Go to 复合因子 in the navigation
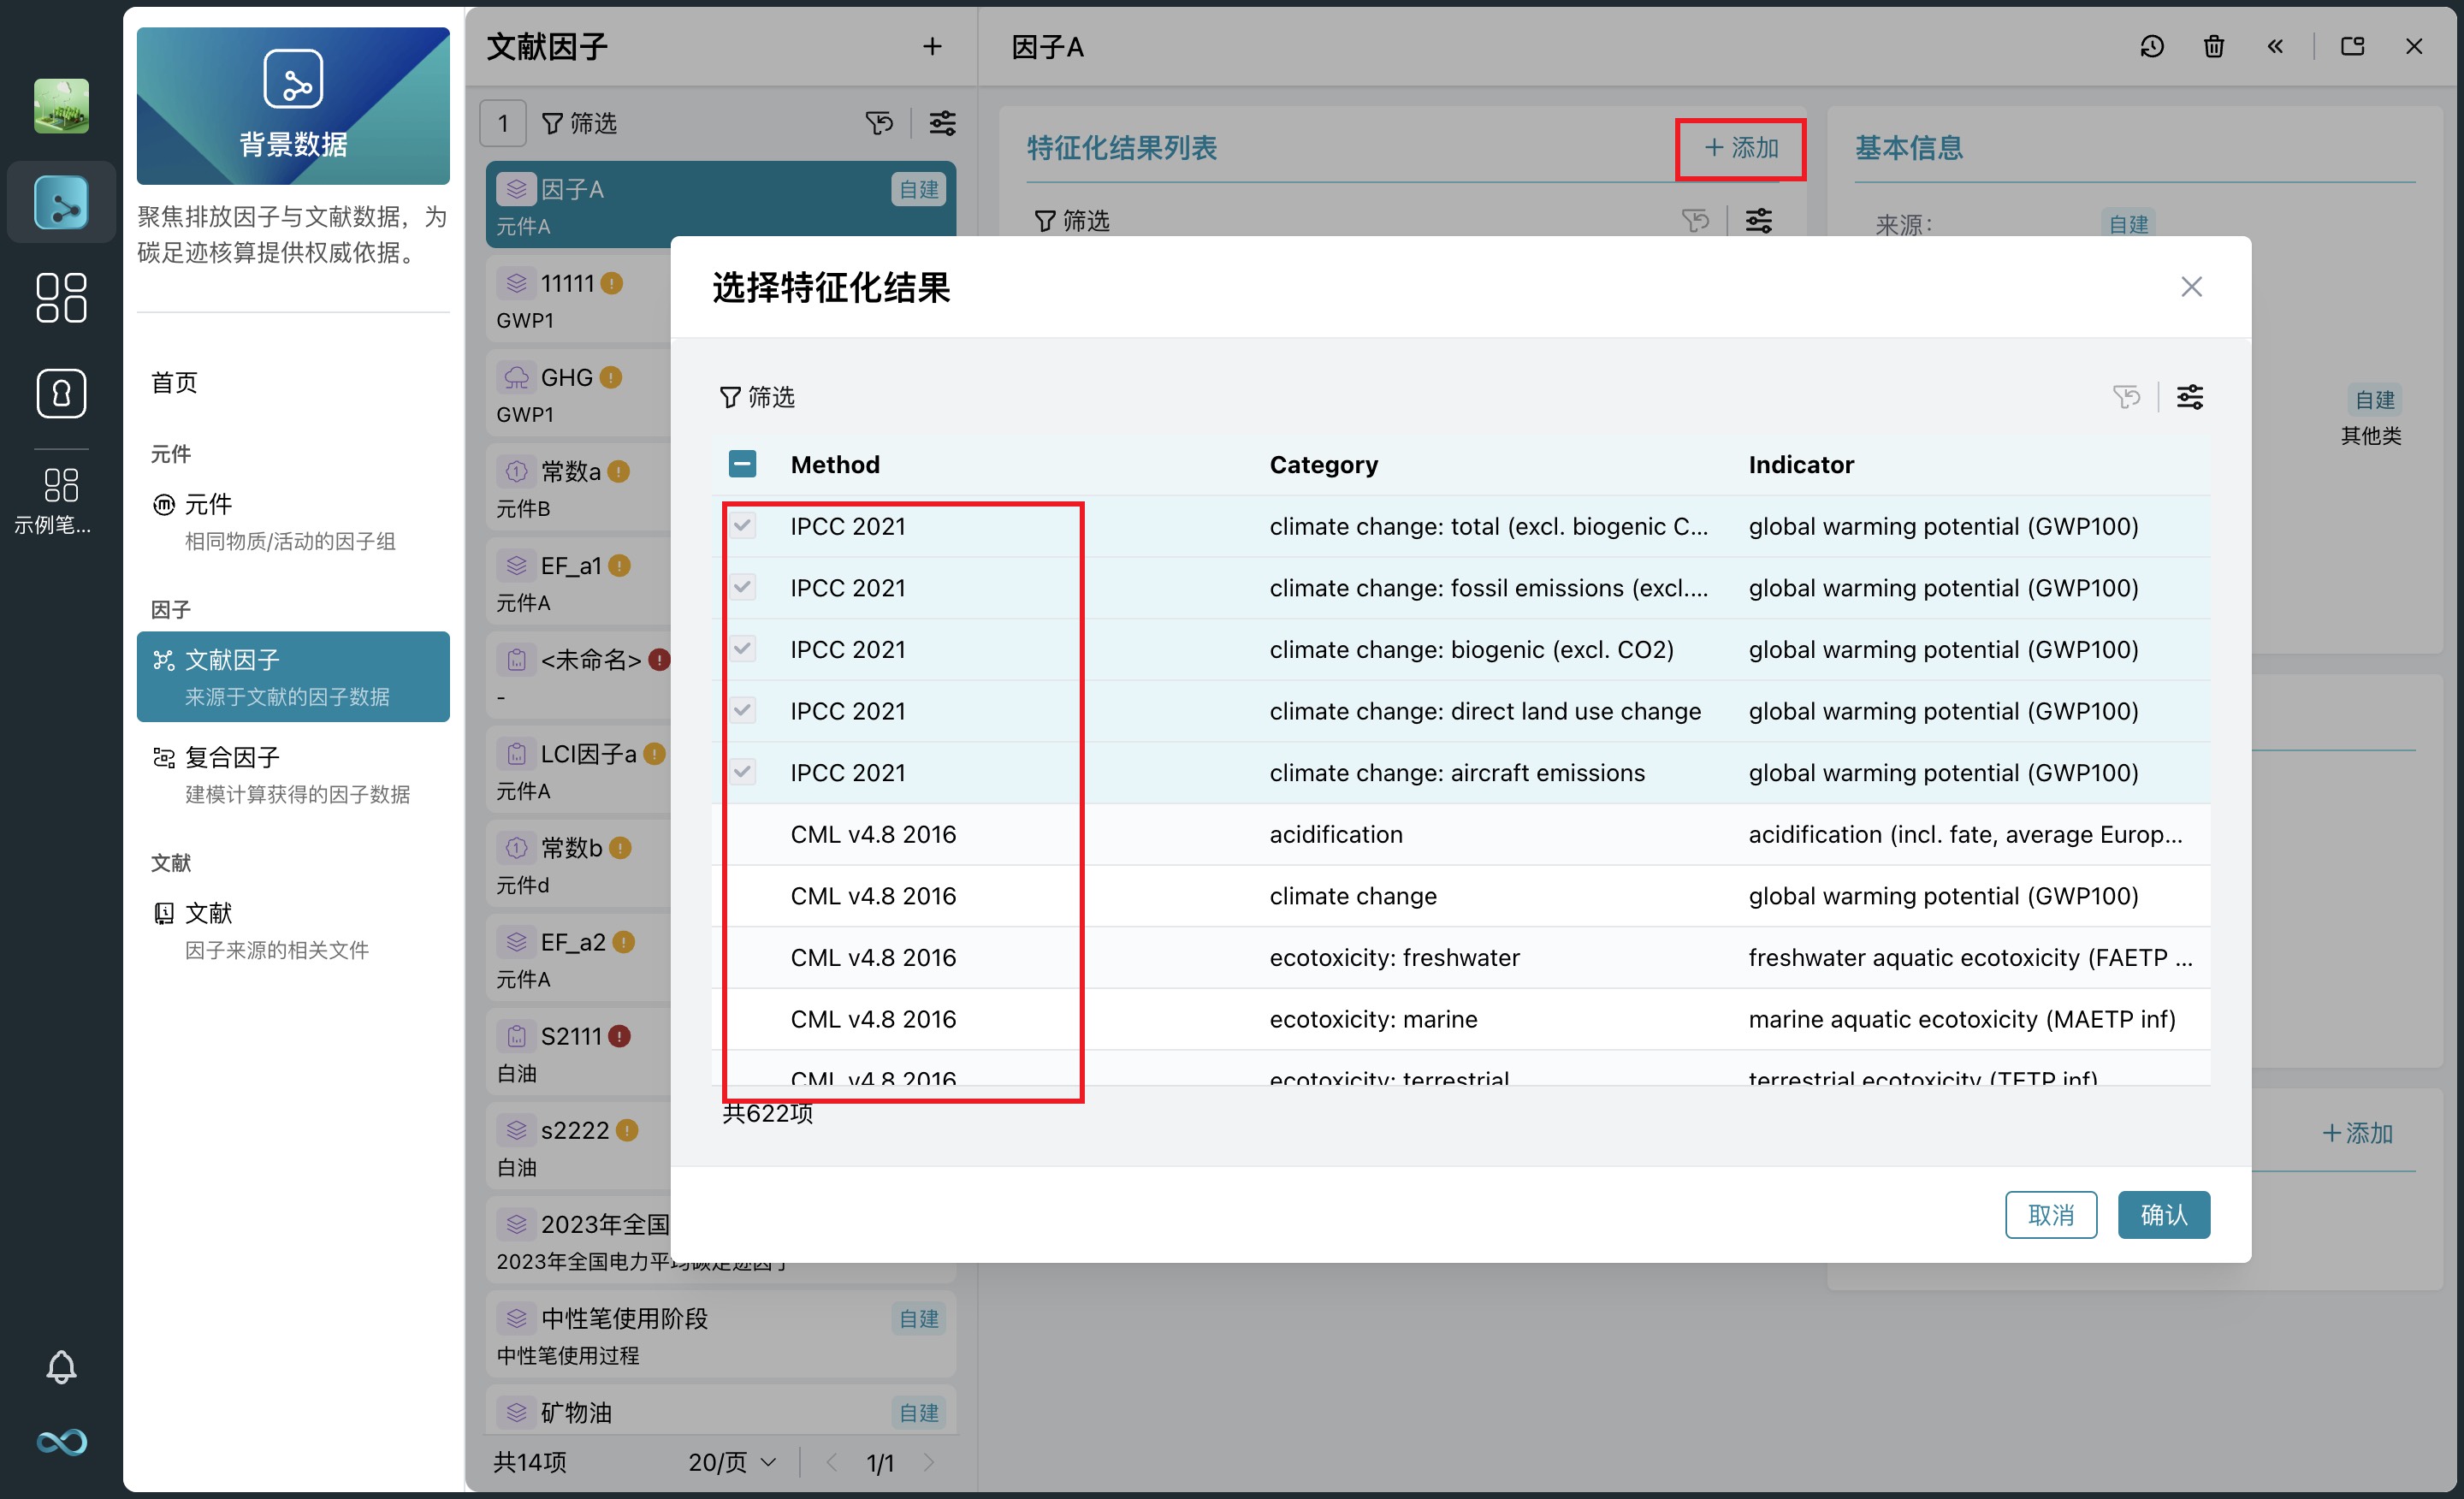 pyautogui.click(x=232, y=757)
